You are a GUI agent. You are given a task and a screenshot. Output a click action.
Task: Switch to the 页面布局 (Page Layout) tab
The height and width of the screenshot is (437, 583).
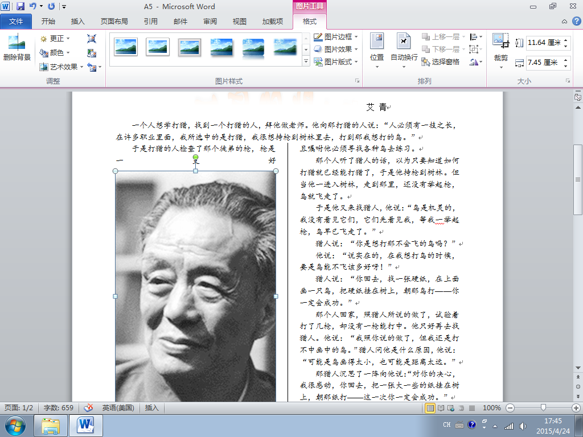114,22
